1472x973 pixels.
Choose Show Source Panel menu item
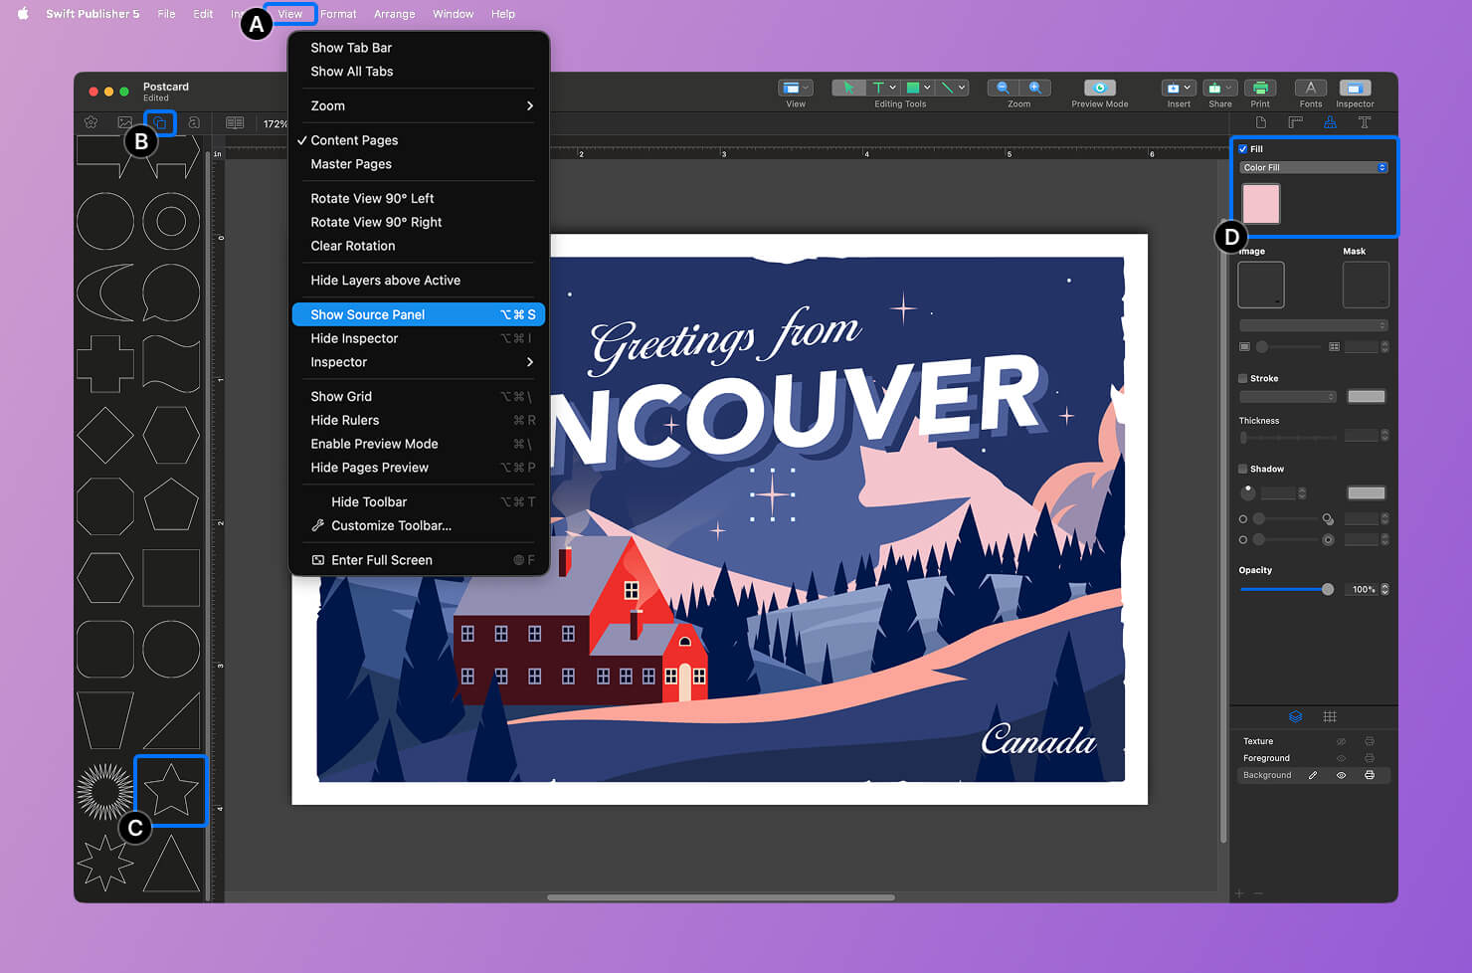point(418,314)
